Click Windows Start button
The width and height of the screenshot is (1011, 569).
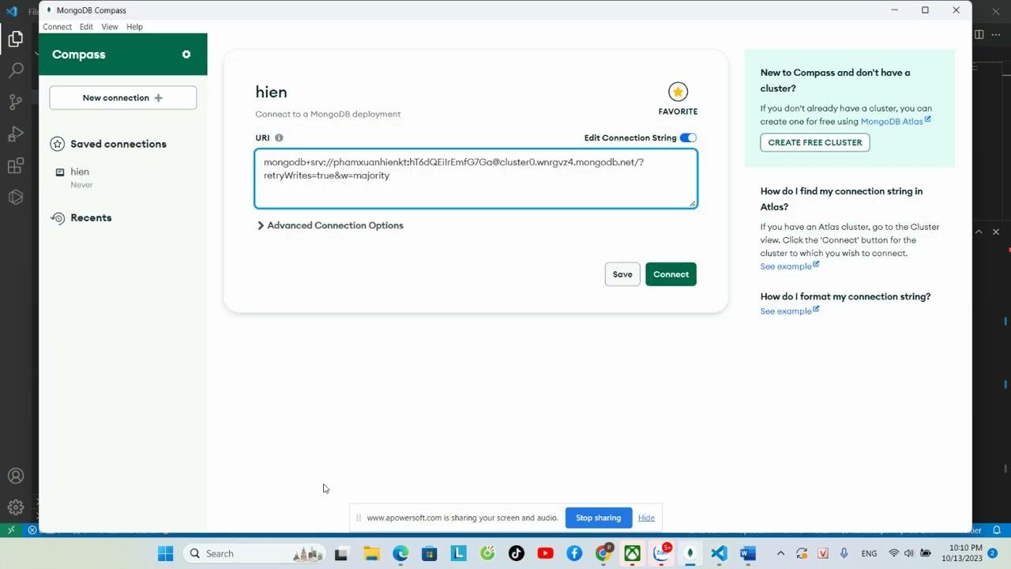pyautogui.click(x=165, y=553)
